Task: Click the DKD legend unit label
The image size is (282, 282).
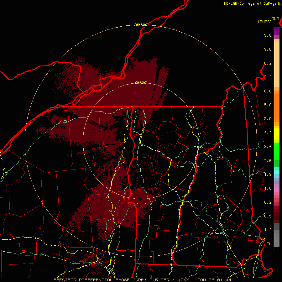Action: click(x=275, y=19)
